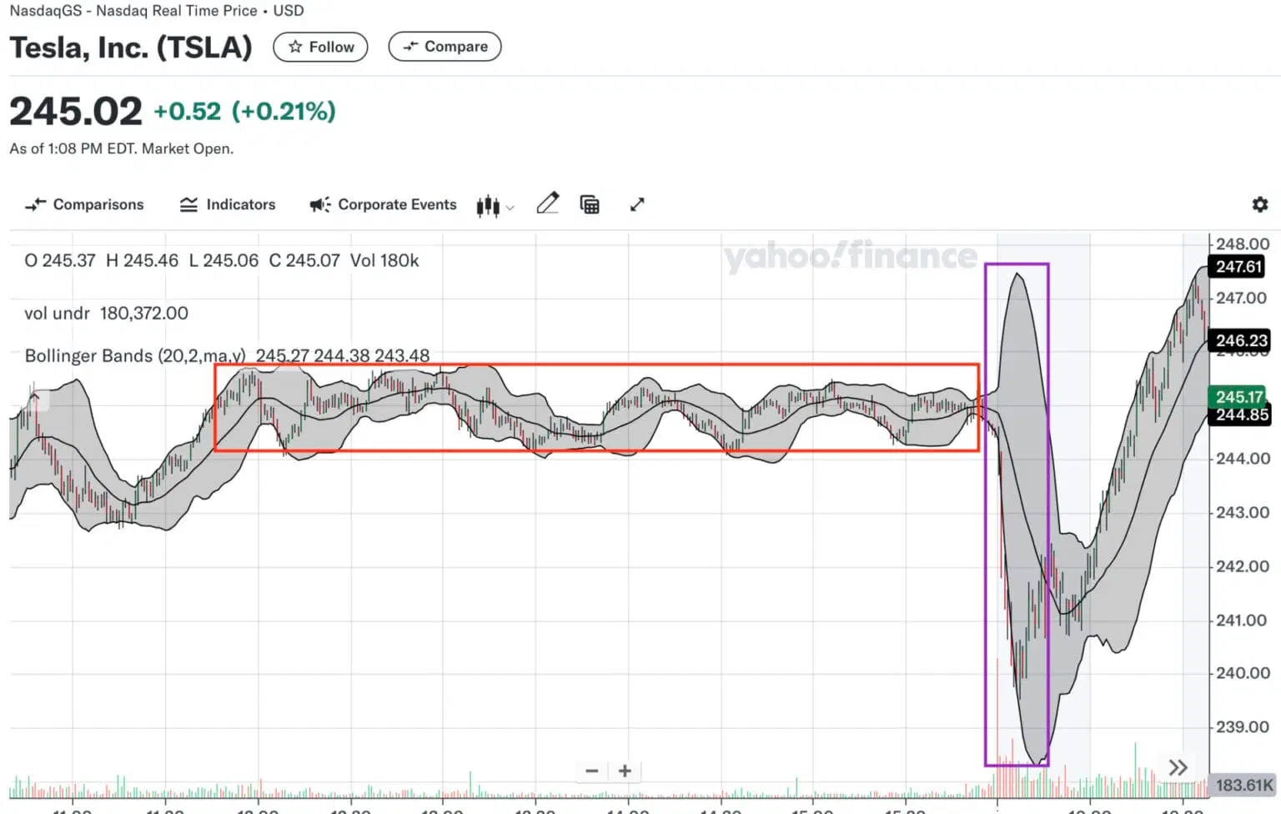Open the chart calculator tool
The image size is (1281, 814).
(x=590, y=204)
